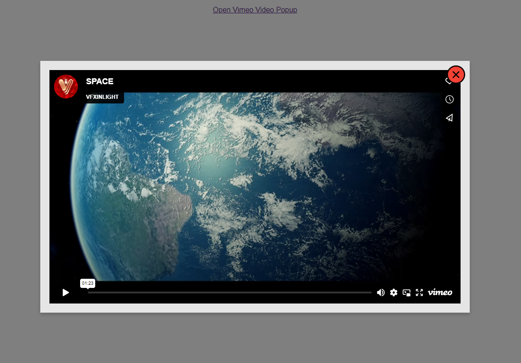
Task: Open quality options from the gear menu
Action: click(394, 293)
